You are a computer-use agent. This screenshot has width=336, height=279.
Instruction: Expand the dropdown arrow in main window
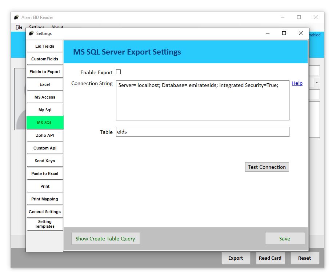pos(317,82)
